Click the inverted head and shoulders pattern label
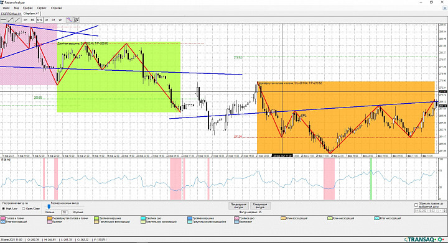The width and height of the screenshot is (448, 243). pyautogui.click(x=290, y=83)
